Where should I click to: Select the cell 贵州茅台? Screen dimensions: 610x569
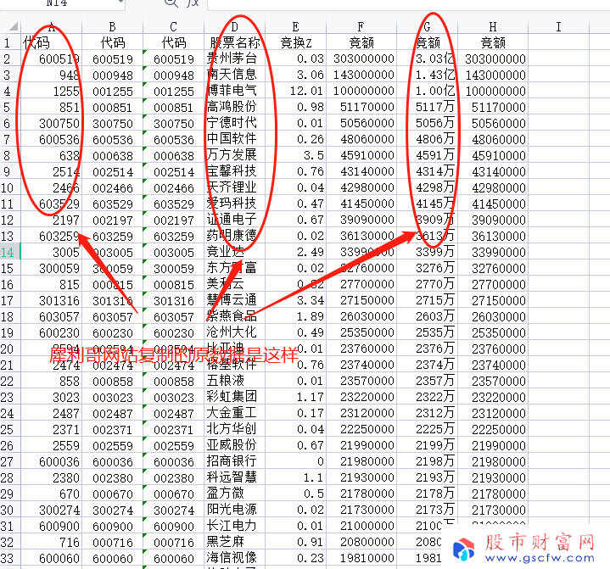(x=235, y=59)
